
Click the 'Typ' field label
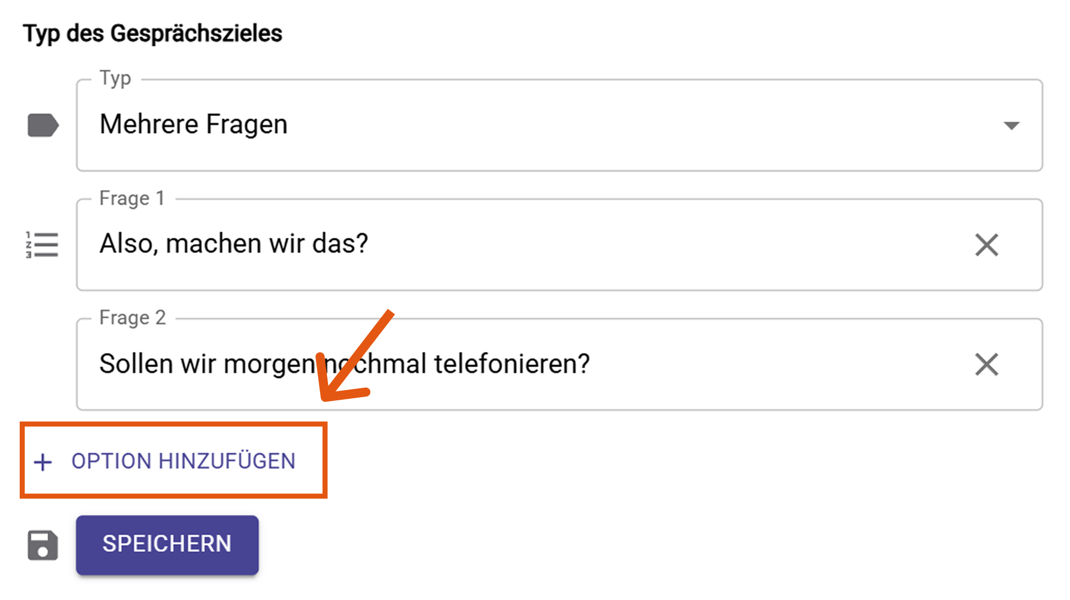116,79
